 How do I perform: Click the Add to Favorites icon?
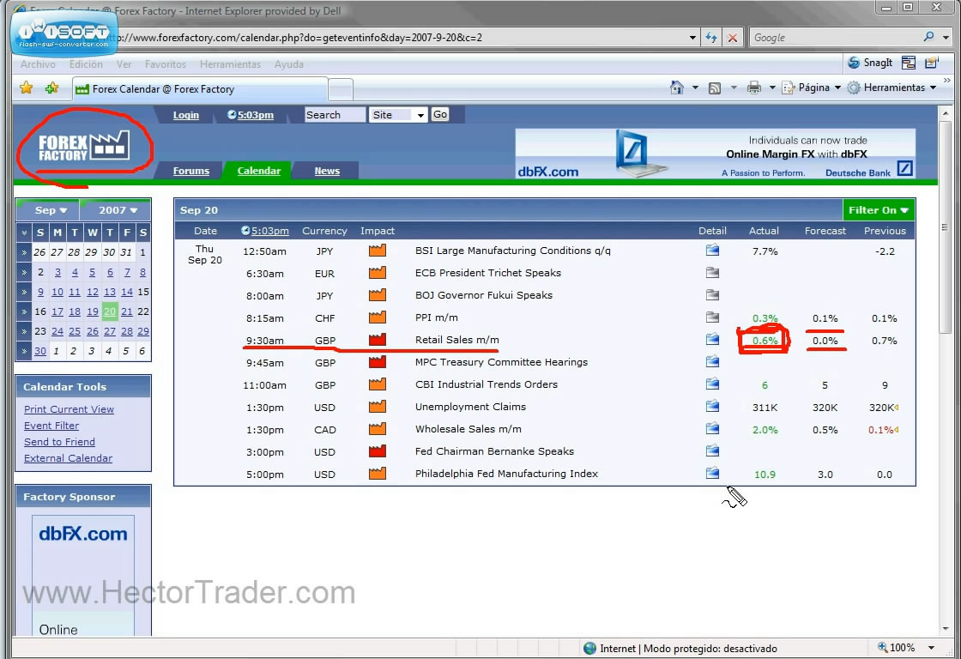pos(51,88)
